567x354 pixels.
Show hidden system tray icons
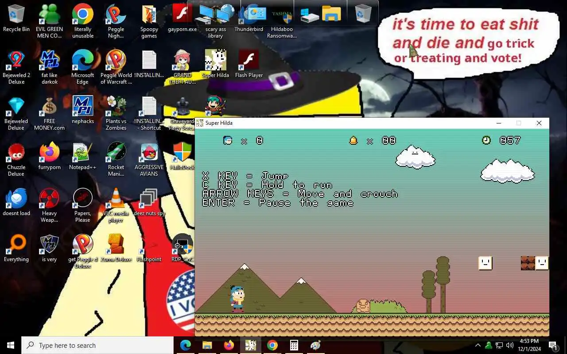478,345
